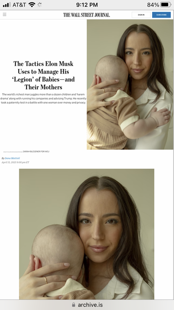174x310 pixels.
Task: Click The Wall Street Journal logo
Action: (87, 15)
